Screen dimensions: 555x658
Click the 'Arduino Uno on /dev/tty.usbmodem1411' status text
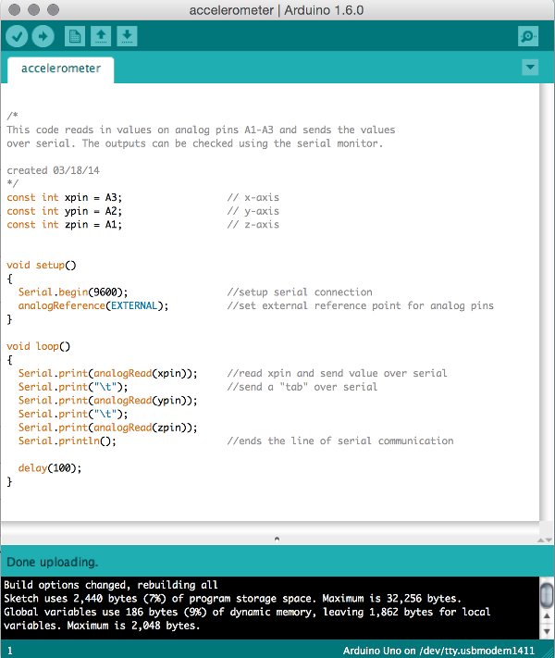pos(438,651)
